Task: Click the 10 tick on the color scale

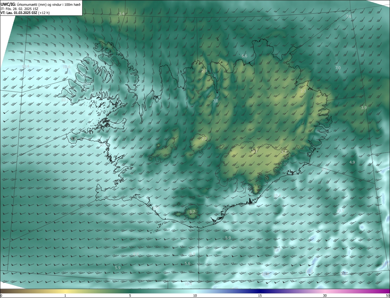Action: (195, 296)
